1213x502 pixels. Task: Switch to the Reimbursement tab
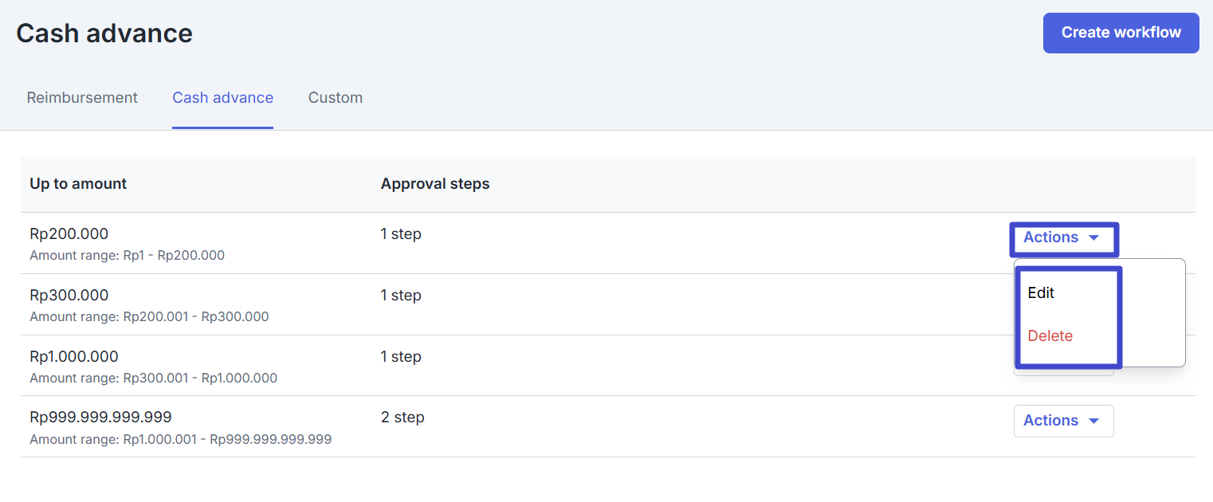(x=82, y=98)
